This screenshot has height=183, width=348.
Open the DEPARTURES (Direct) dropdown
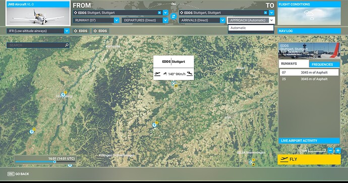pyautogui.click(x=145, y=20)
